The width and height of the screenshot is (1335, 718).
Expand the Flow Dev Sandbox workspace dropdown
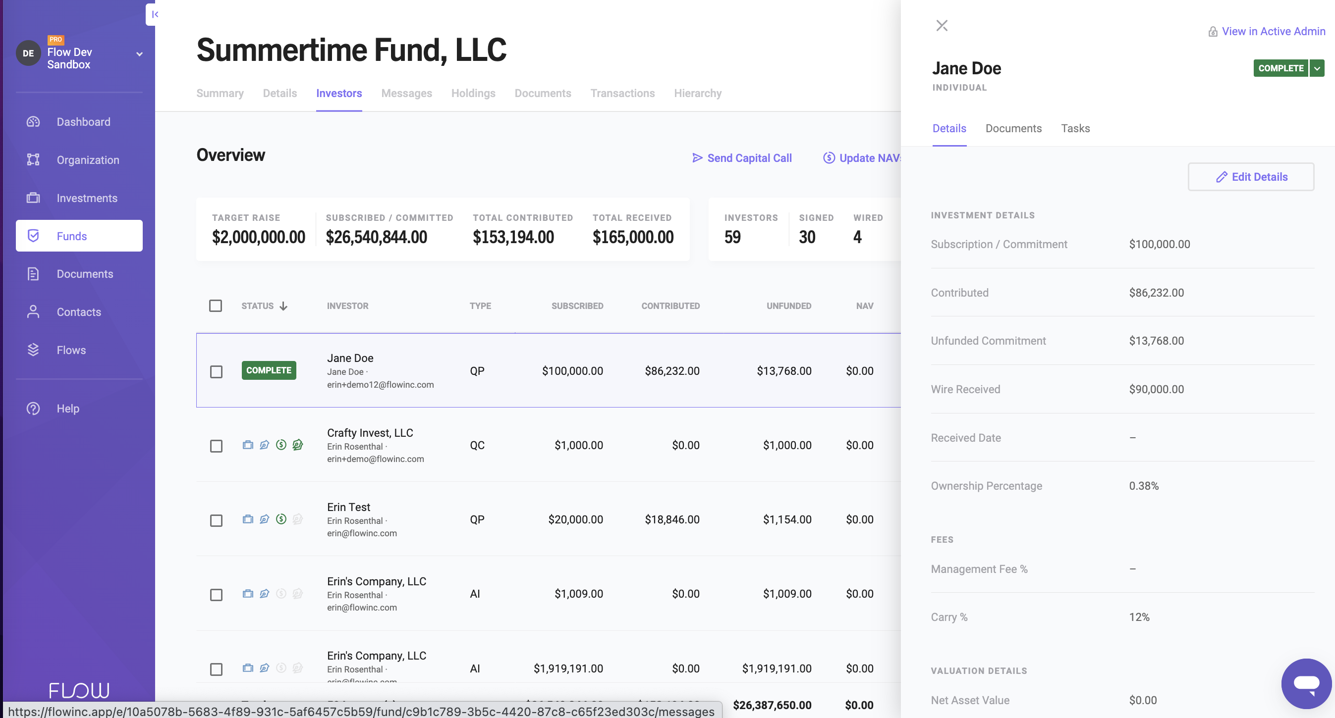pos(138,54)
